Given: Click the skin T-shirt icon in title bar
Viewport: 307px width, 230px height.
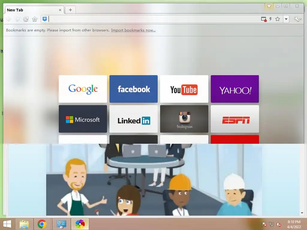Looking at the screenshot, I should 269,6.
